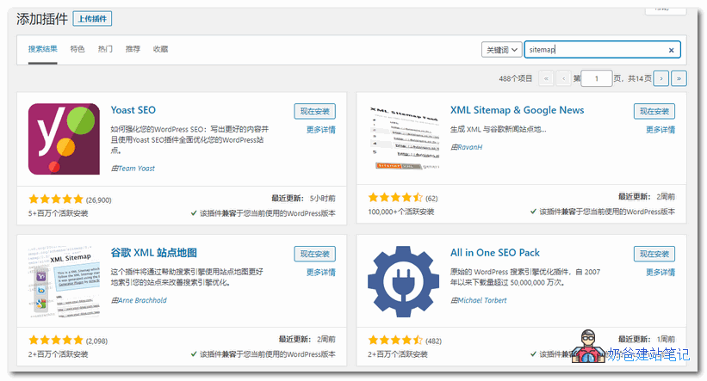Click the 添加插件 page heading
This screenshot has height=381, width=707.
[x=42, y=19]
